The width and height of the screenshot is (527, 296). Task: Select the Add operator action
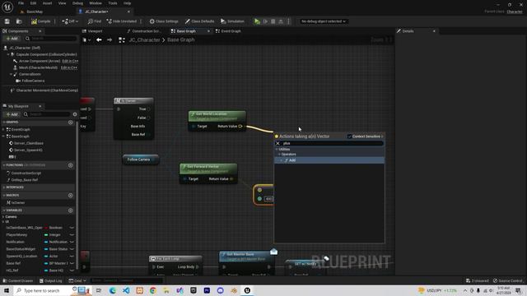[x=329, y=160]
